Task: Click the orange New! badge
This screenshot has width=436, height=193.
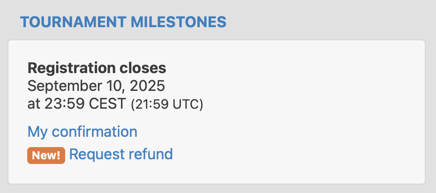Action: [x=46, y=156]
